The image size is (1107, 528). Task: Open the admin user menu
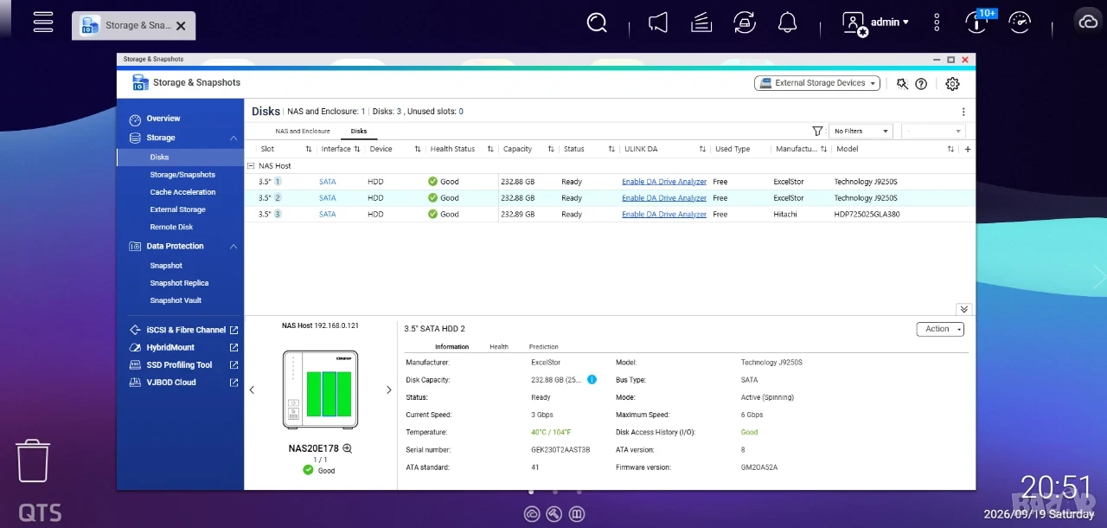pyautogui.click(x=877, y=23)
